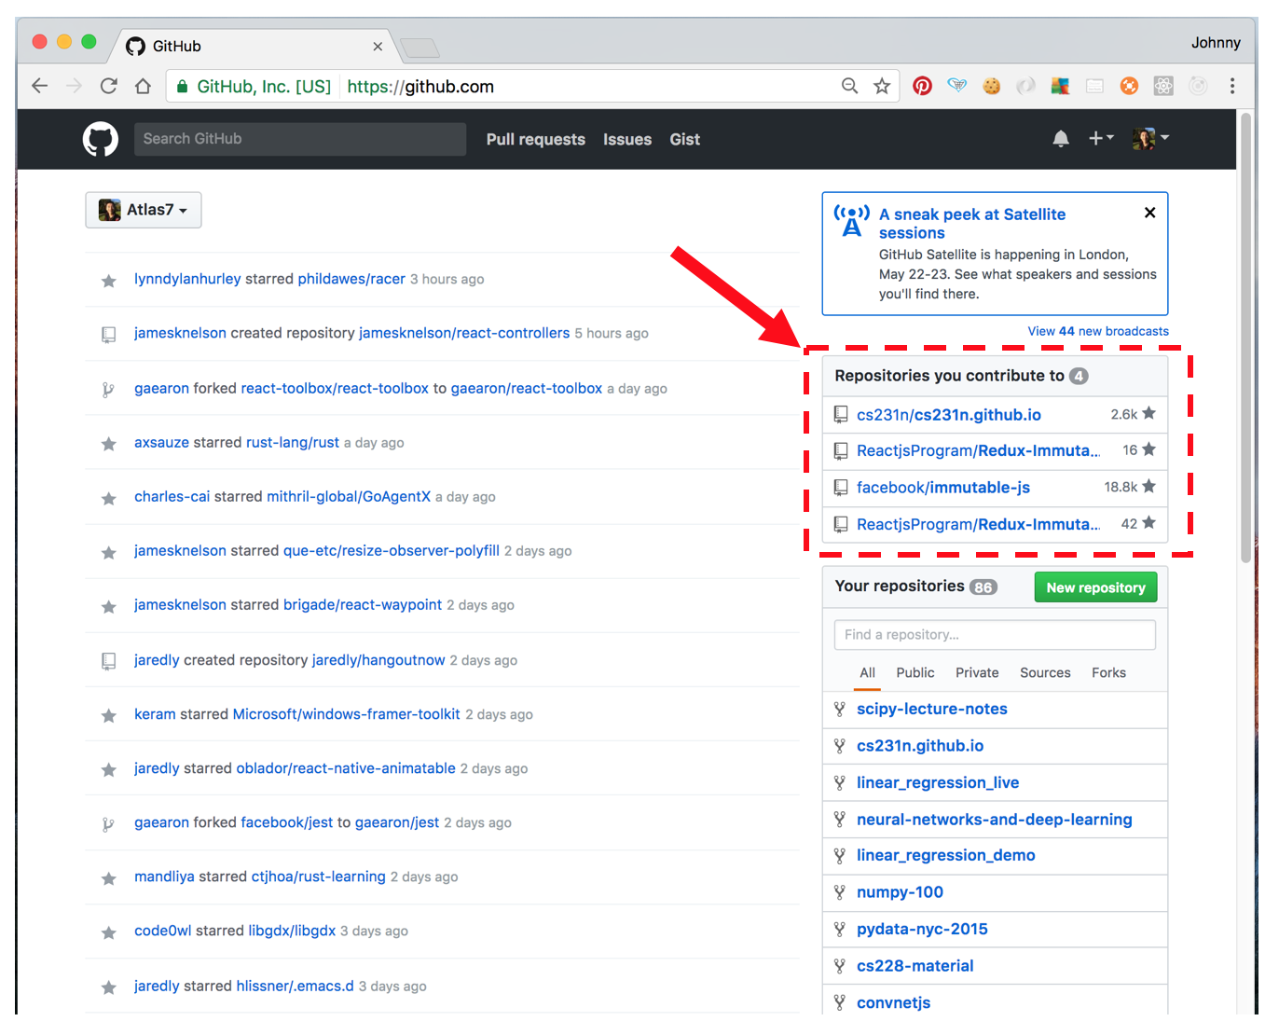Close the GitHub browser tab

click(x=378, y=46)
